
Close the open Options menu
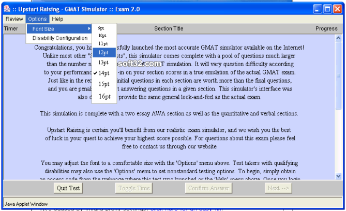pyautogui.click(x=37, y=19)
